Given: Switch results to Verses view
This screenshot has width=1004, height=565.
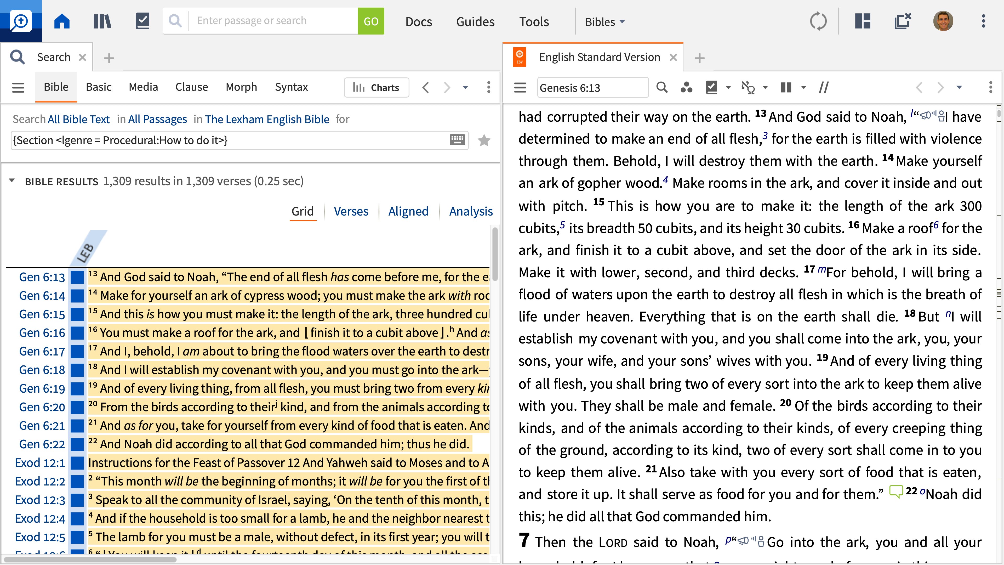Looking at the screenshot, I should [x=351, y=211].
